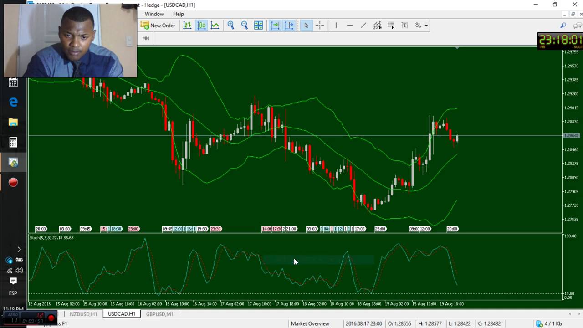Switch chart to line chart mode
583x328 pixels.
pos(215,26)
